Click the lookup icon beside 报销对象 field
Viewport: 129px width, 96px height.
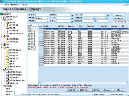[x=72, y=15]
